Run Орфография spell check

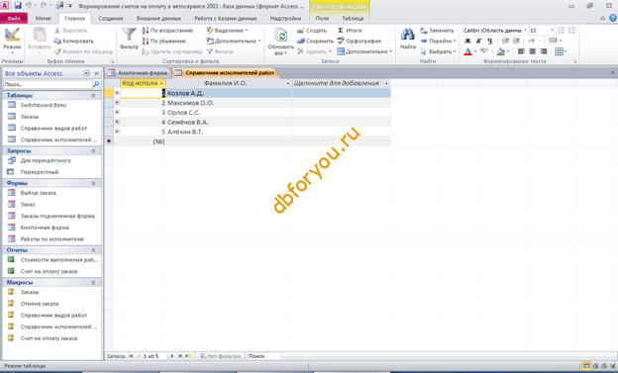360,41
